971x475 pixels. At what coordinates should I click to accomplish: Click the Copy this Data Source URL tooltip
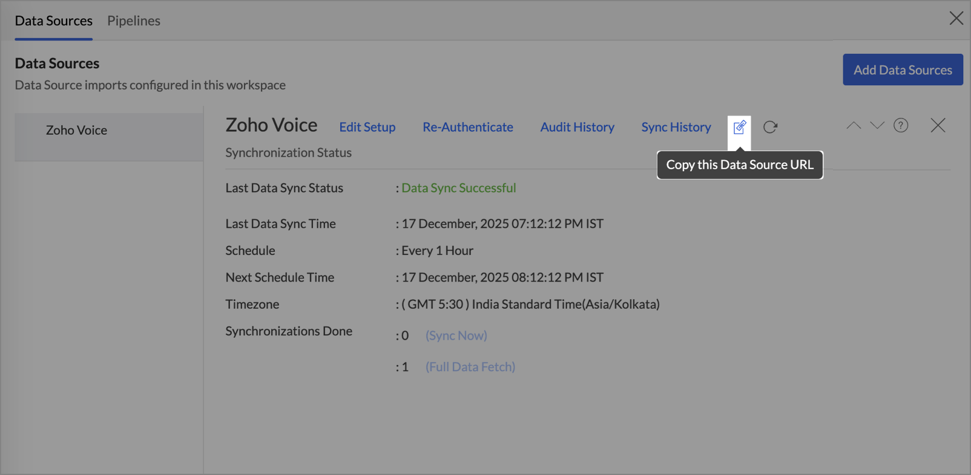(739, 165)
